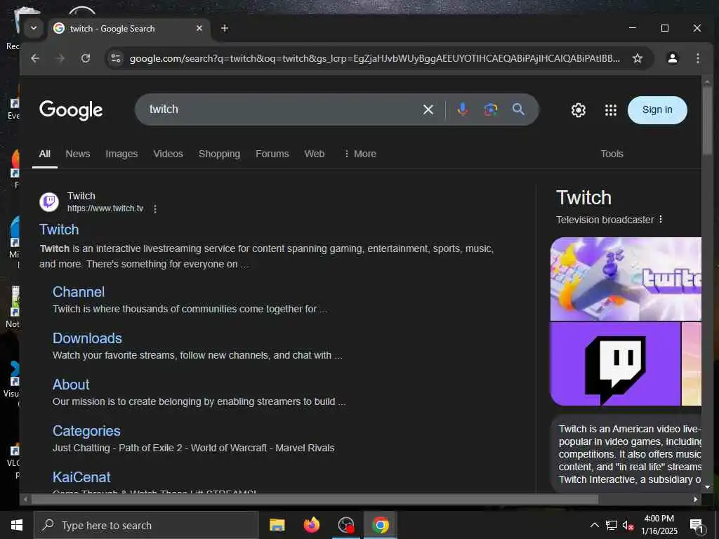719x539 pixels.
Task: Open OBS Studio from the taskbar
Action: coord(345,525)
